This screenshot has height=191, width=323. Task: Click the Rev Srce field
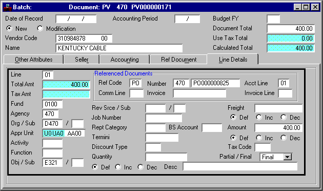[155, 108]
